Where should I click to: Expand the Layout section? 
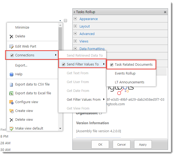[75, 26]
